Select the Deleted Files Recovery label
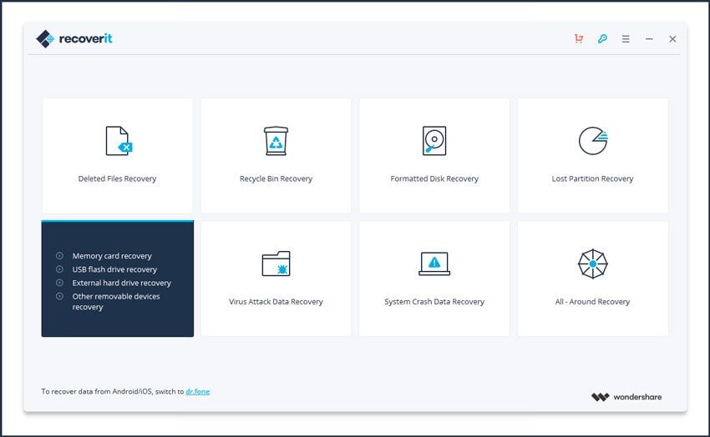The height and width of the screenshot is (437, 710). pos(117,178)
